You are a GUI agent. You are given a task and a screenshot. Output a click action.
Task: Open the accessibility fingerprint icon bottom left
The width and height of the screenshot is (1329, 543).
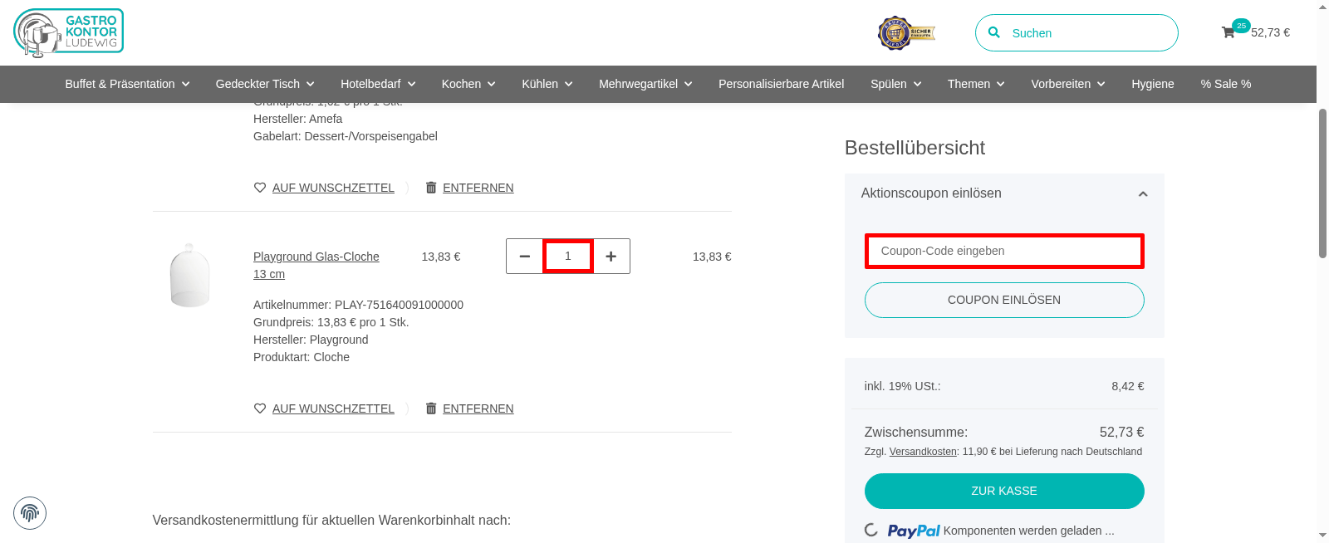point(30,513)
